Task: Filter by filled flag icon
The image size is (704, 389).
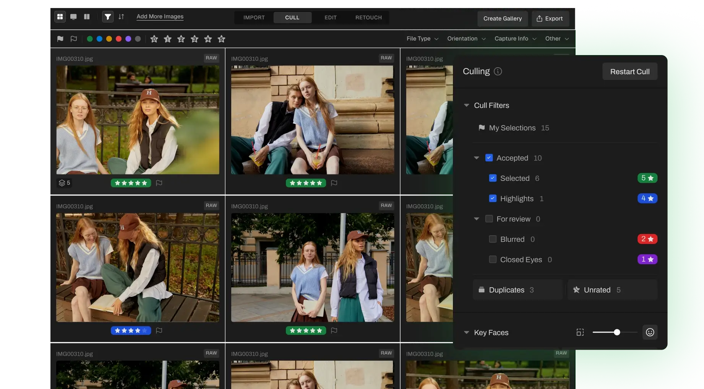Action: point(60,39)
